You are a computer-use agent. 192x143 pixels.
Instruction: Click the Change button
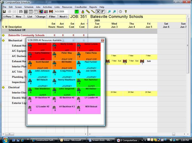pyautogui.click(x=41, y=17)
